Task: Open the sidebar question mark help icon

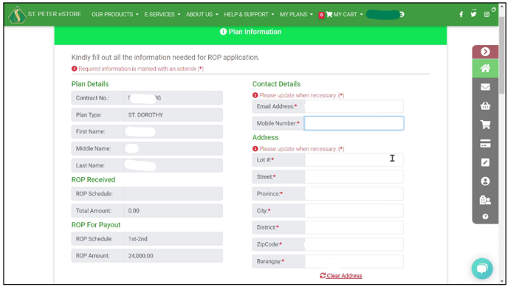Action: point(485,216)
